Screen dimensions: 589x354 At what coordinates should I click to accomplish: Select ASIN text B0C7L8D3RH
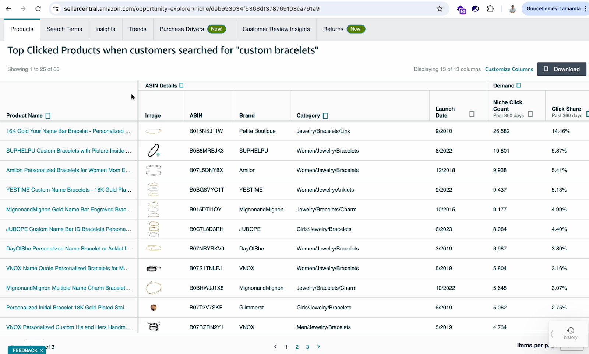click(207, 229)
